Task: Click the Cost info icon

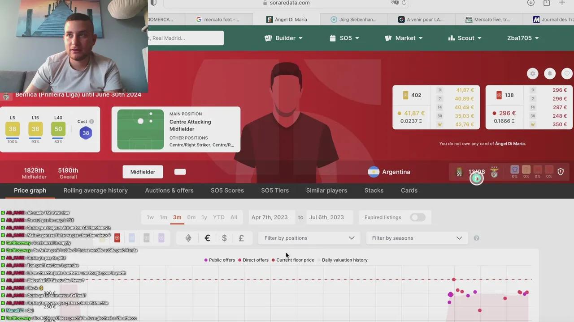Action: [91, 122]
